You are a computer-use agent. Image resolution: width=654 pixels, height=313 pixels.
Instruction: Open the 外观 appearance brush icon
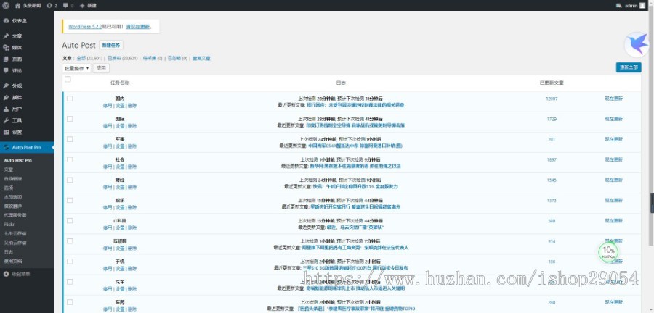coord(6,86)
